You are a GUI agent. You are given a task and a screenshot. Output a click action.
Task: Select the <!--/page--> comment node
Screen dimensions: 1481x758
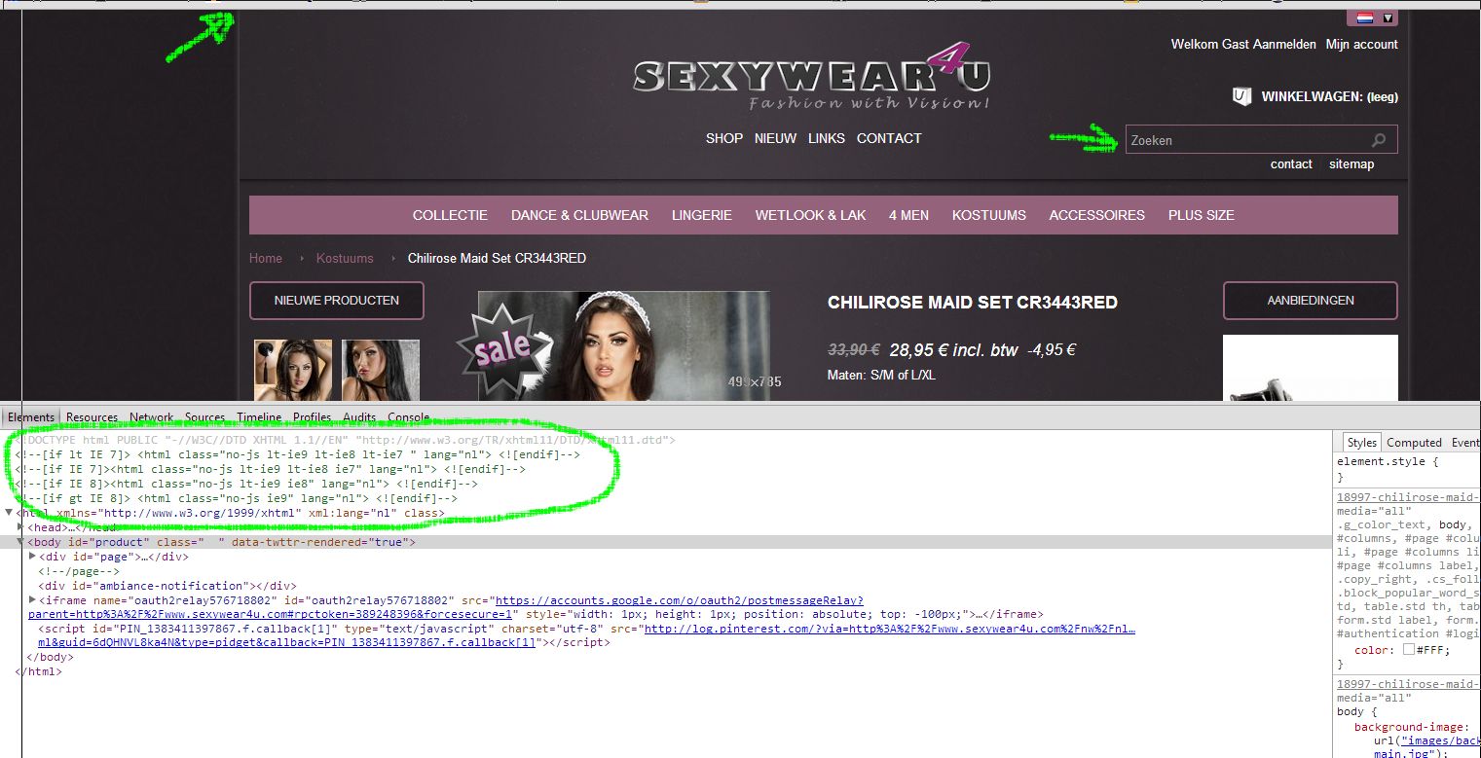point(79,571)
